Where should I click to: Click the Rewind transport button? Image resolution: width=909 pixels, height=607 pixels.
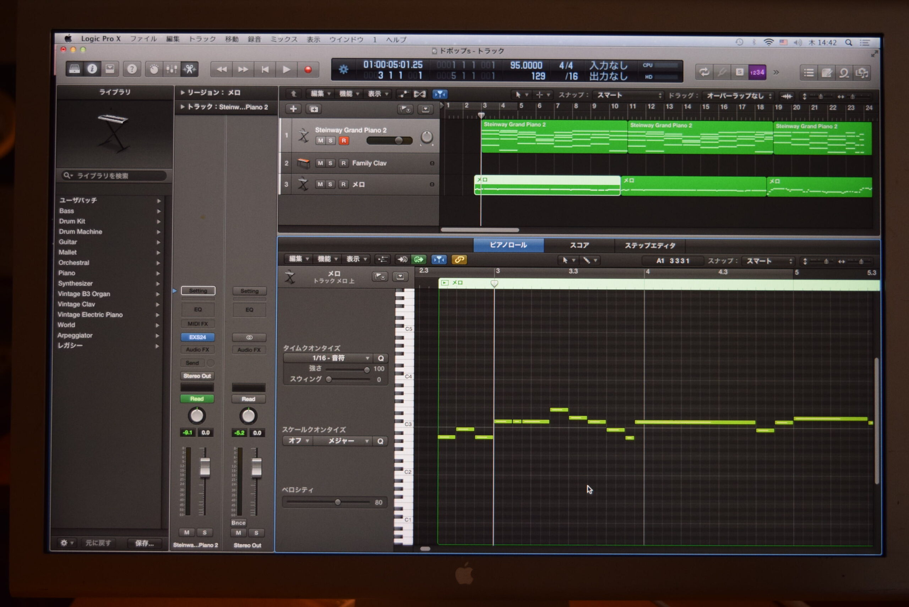click(222, 70)
